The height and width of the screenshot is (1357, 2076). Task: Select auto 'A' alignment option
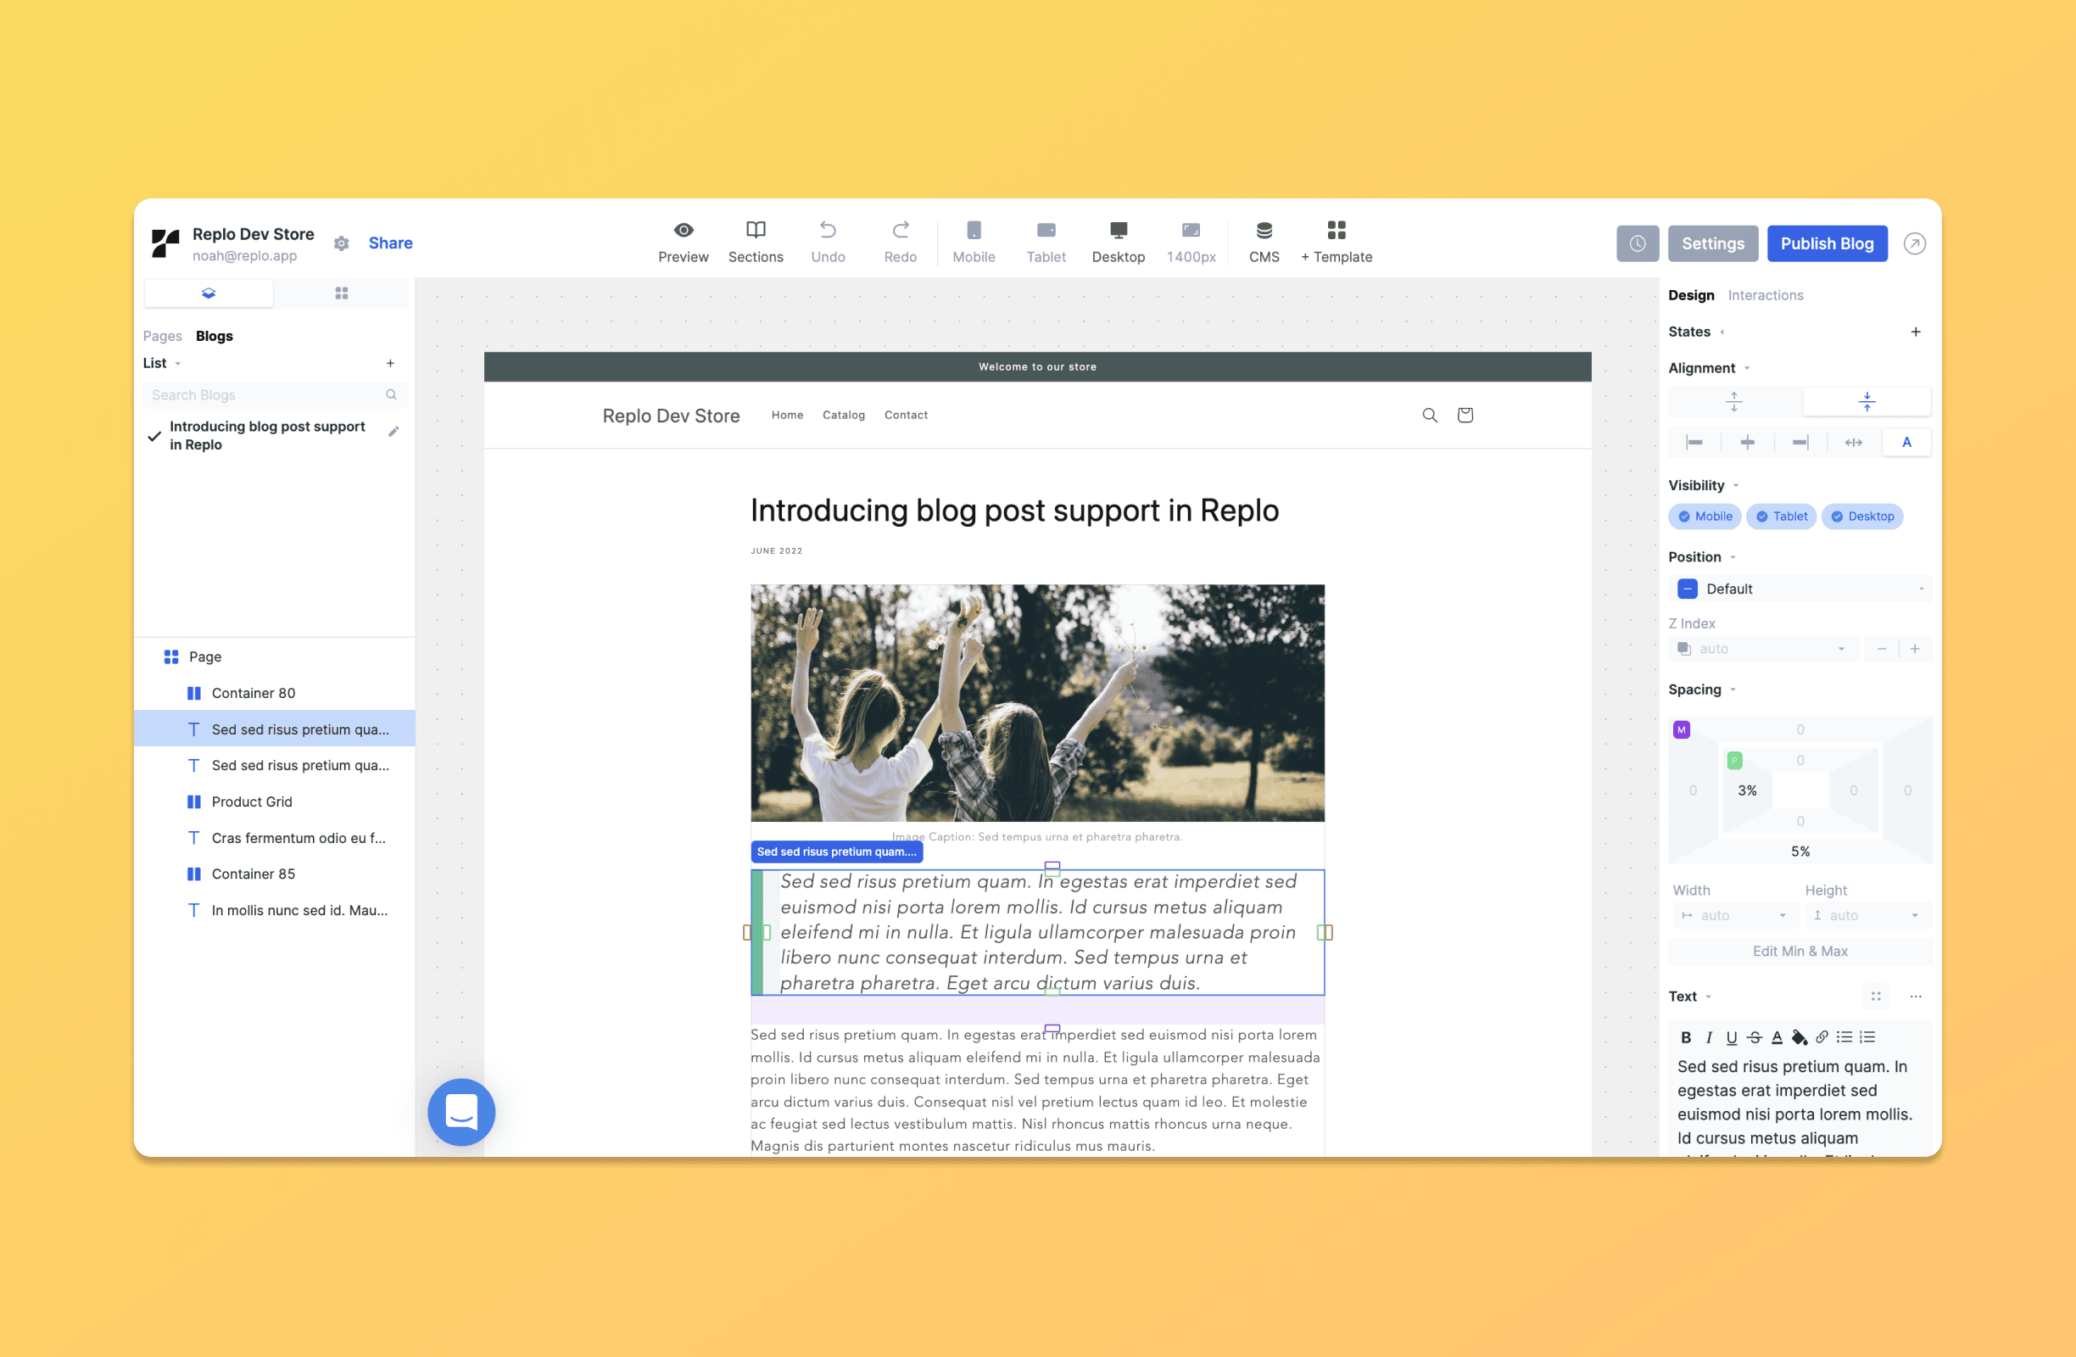1906,442
